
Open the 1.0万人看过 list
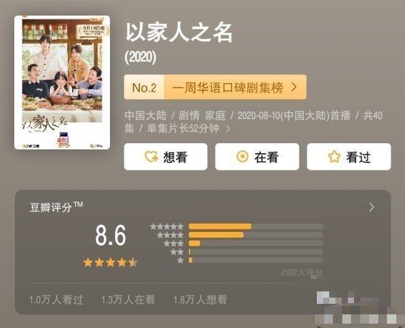(57, 299)
